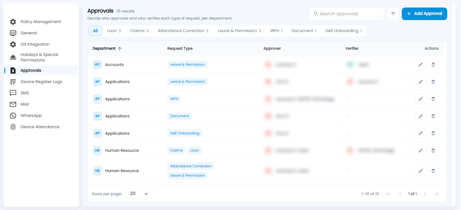Open Git Integration gear icon
461x210 pixels.
click(13, 44)
